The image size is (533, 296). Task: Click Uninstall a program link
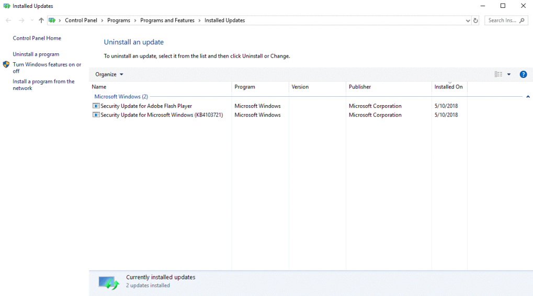36,54
